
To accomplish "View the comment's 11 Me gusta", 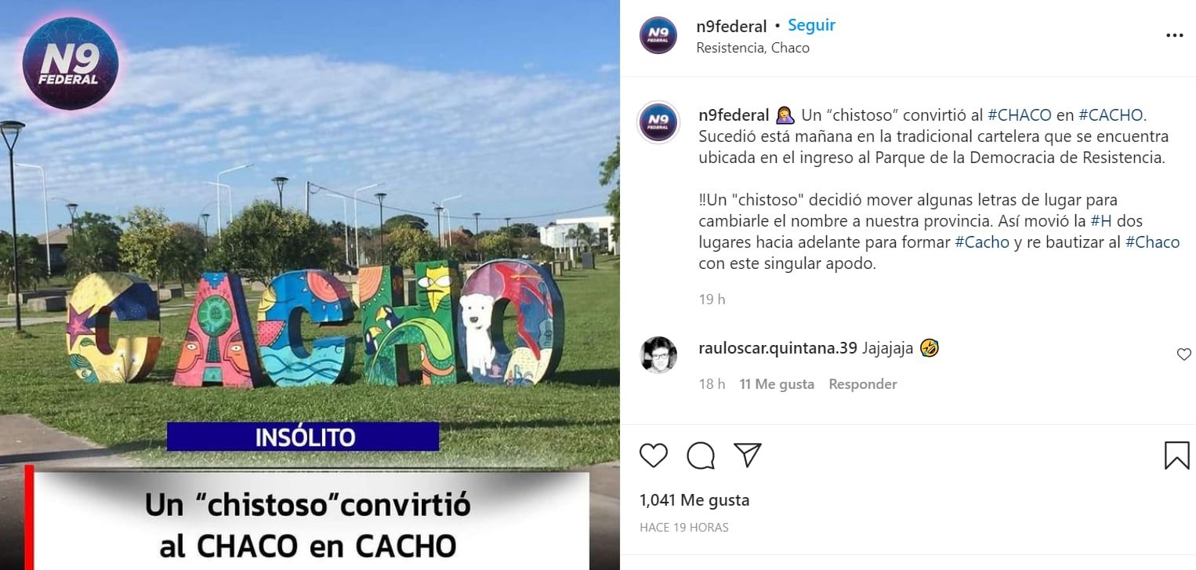I will click(x=777, y=384).
